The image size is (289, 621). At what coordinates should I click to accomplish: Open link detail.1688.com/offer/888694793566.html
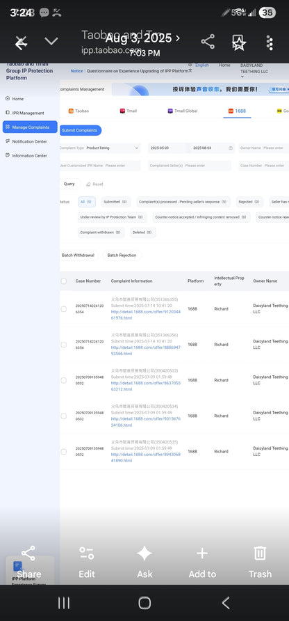pos(146,350)
